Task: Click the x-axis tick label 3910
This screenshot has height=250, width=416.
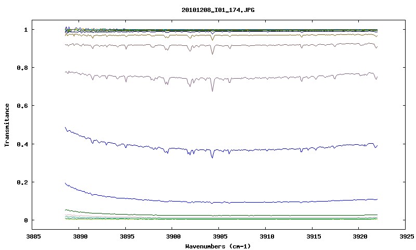Action: [266, 236]
